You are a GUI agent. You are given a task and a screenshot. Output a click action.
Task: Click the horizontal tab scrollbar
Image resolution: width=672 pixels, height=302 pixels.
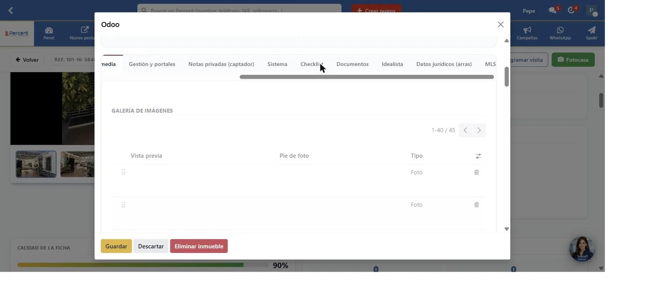(x=367, y=77)
